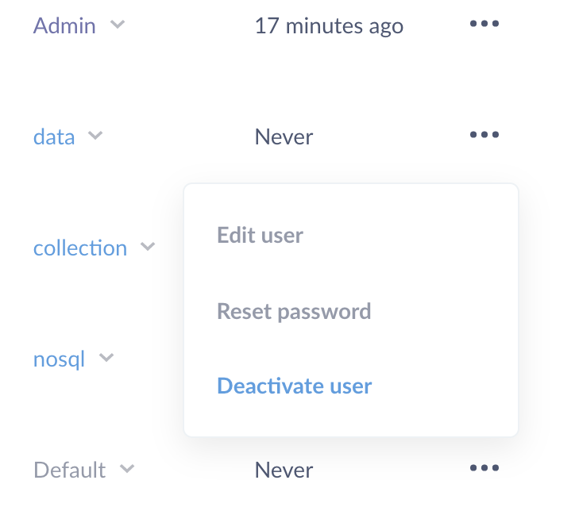579x507 pixels.
Task: Open the three-dot menu in the Default row
Action: pos(484,468)
